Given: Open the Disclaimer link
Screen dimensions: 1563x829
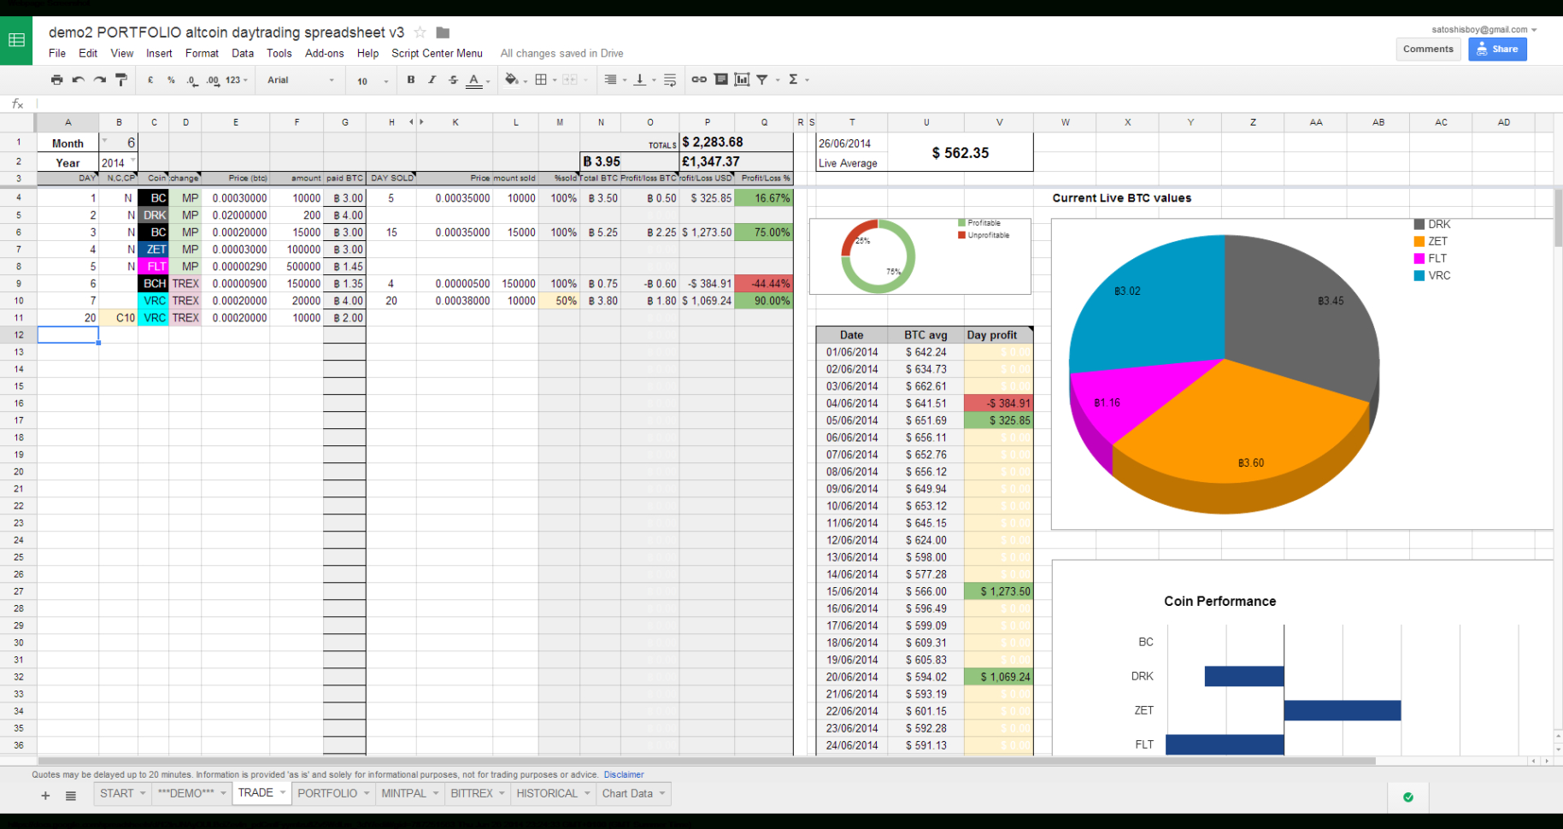Looking at the screenshot, I should 623,774.
